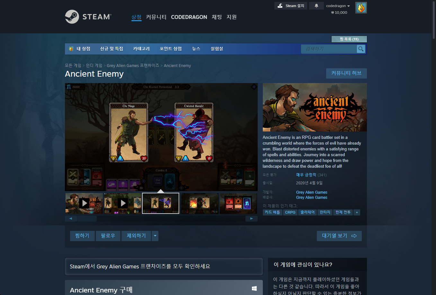Click the Grey Alien Games franchise banner
Viewport: 436px width, 295px height.
tap(164, 266)
